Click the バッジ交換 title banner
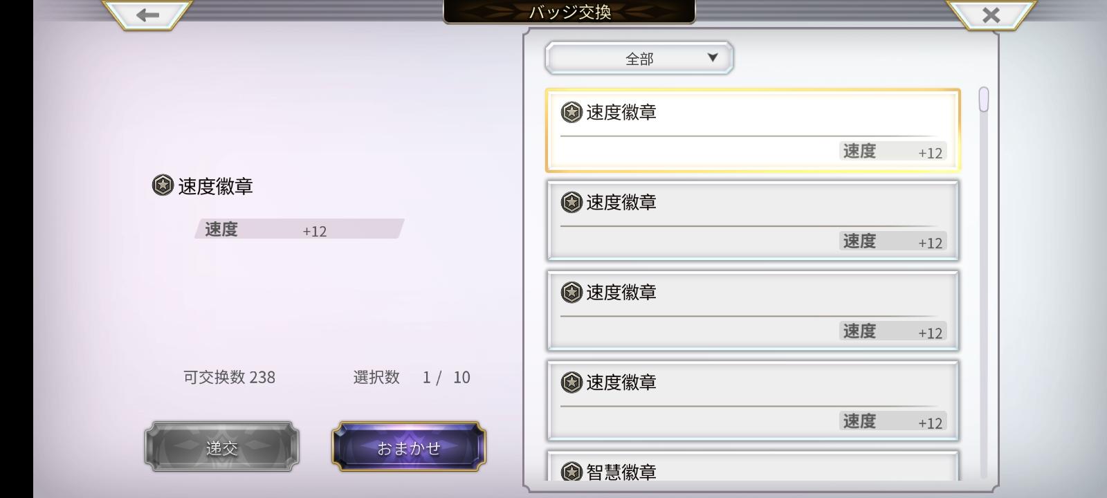 569,12
